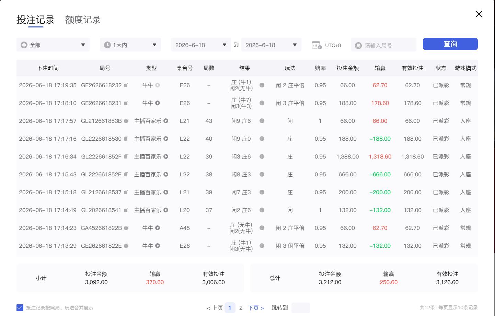Image resolution: width=495 pixels, height=316 pixels.
Task: Open result info for round GL222661852F
Action: 262,156
